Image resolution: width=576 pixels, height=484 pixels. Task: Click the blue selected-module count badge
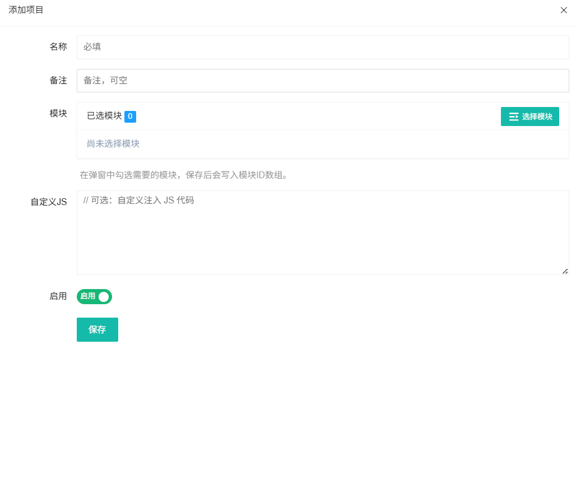(130, 117)
